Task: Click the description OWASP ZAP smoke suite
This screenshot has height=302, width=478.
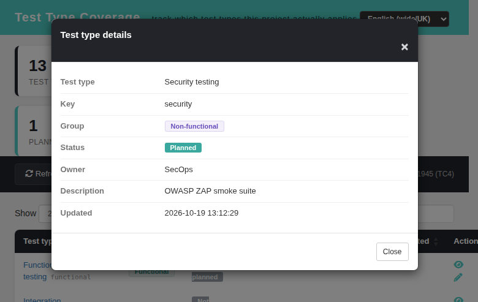Action: (210, 191)
